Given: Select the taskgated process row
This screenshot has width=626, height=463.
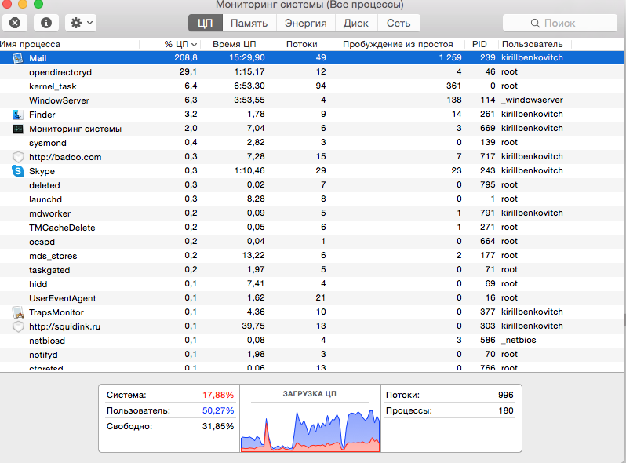Looking at the screenshot, I should pyautogui.click(x=311, y=270).
